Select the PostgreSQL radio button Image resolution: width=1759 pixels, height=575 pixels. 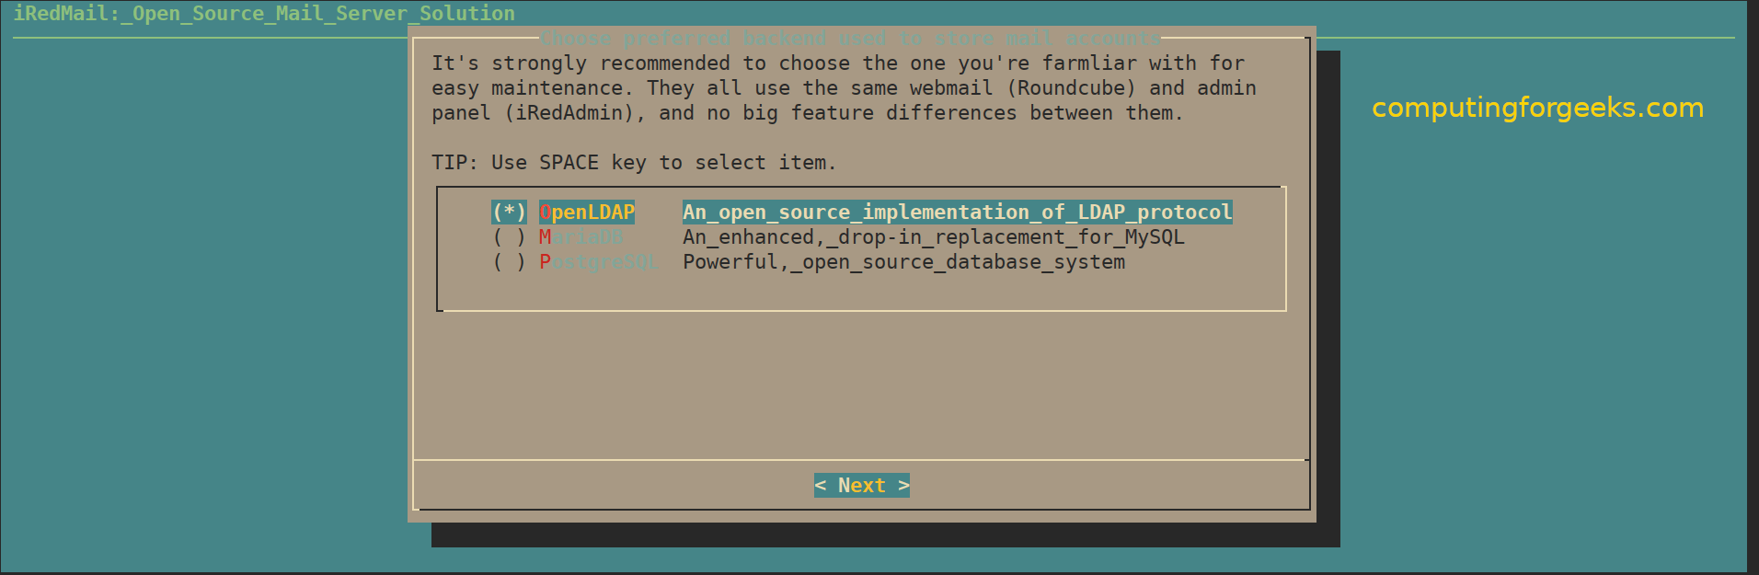[509, 262]
